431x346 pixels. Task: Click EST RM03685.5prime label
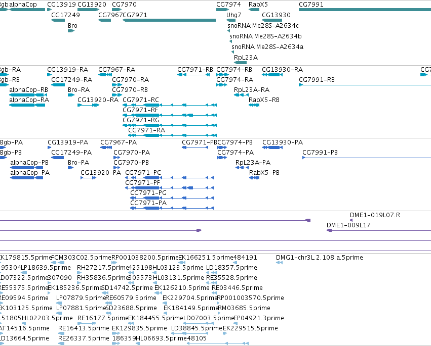(244, 308)
